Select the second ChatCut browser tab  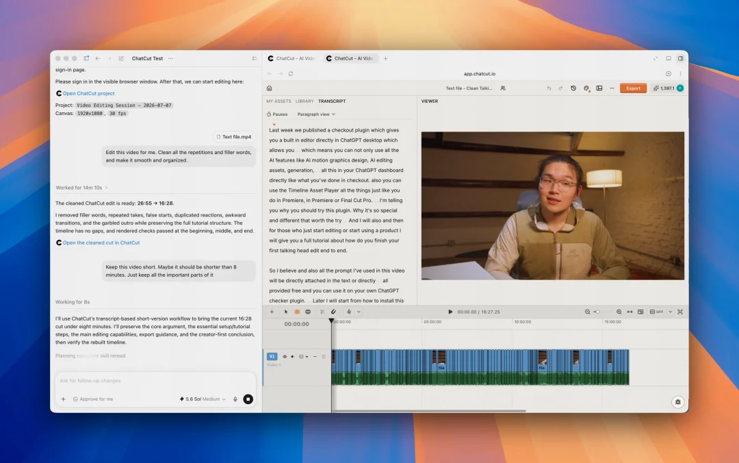pos(350,58)
